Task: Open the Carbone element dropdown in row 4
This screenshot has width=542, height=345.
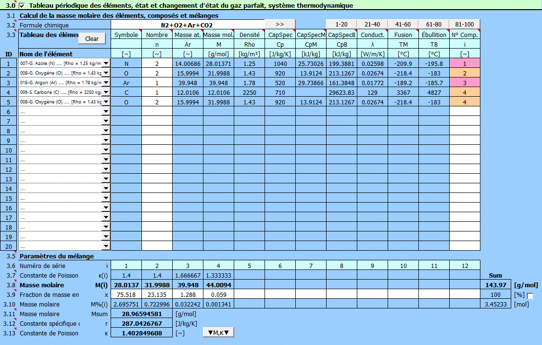Action: [x=106, y=92]
